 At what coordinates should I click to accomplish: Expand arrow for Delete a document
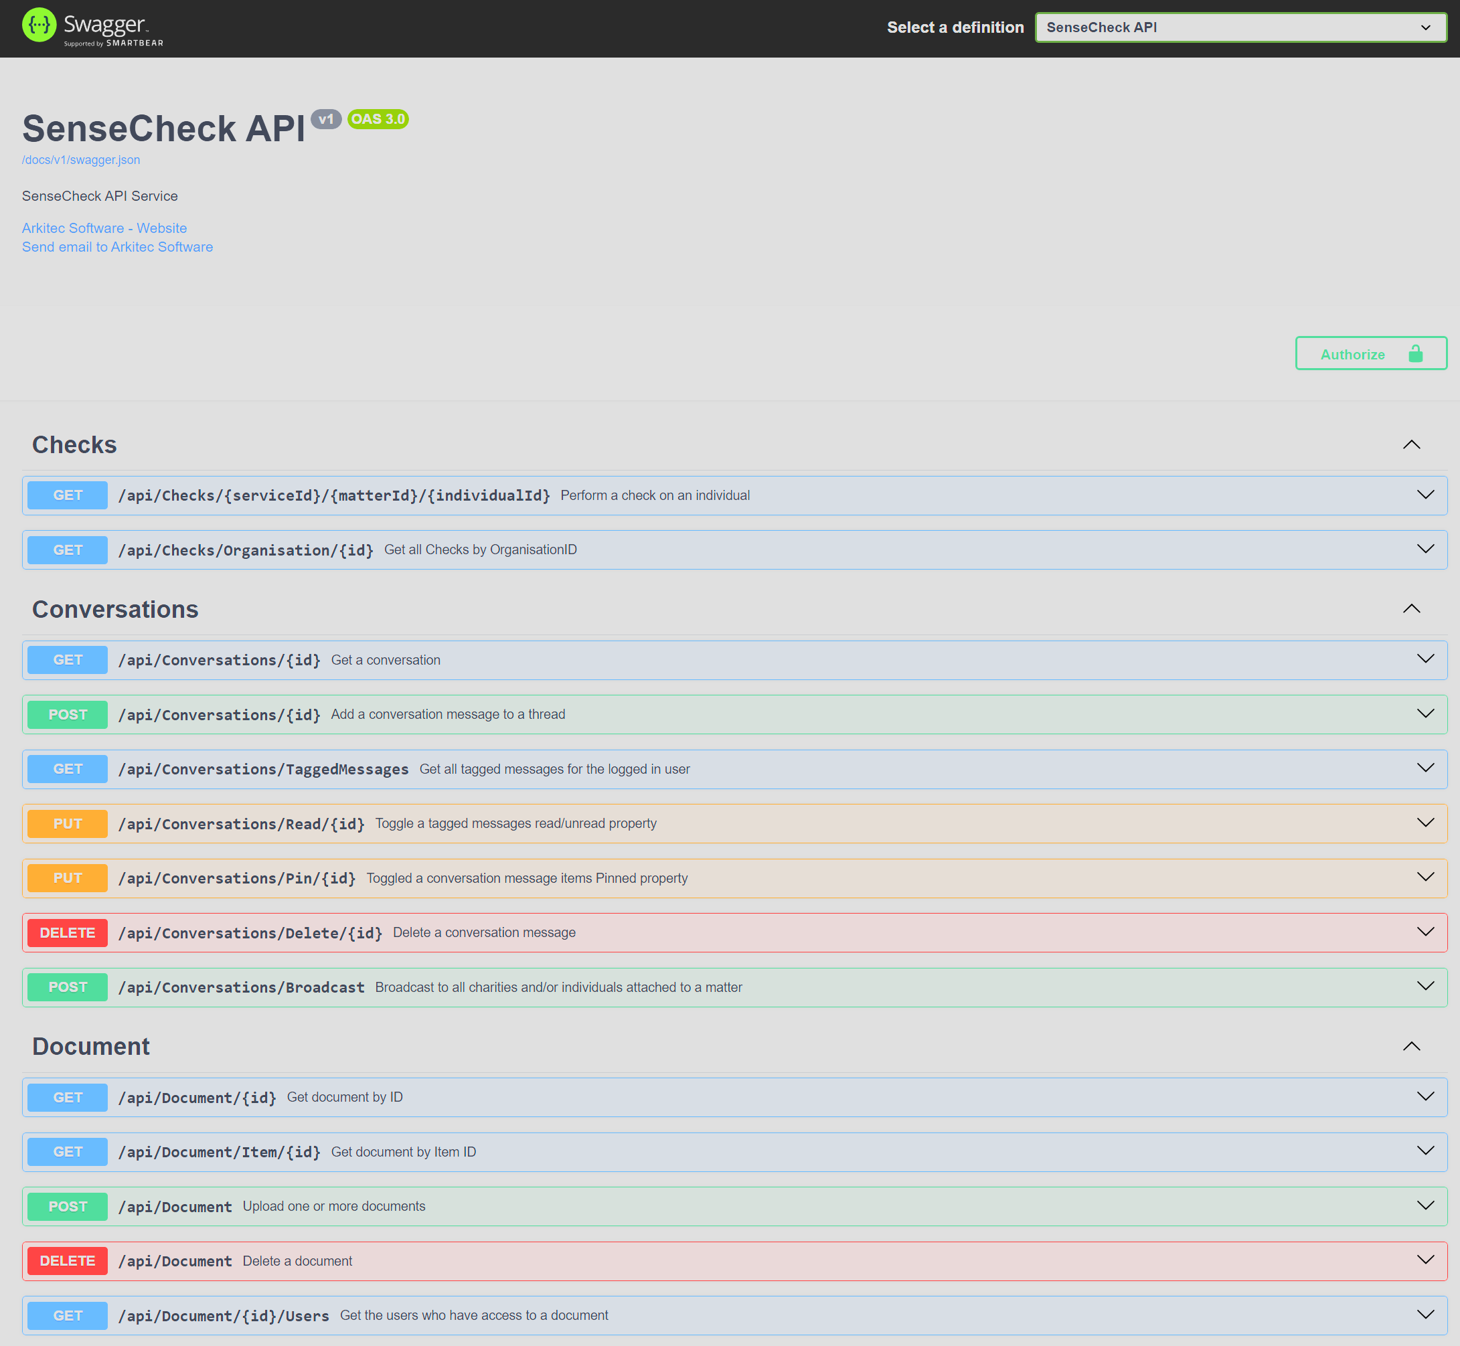coord(1425,1261)
